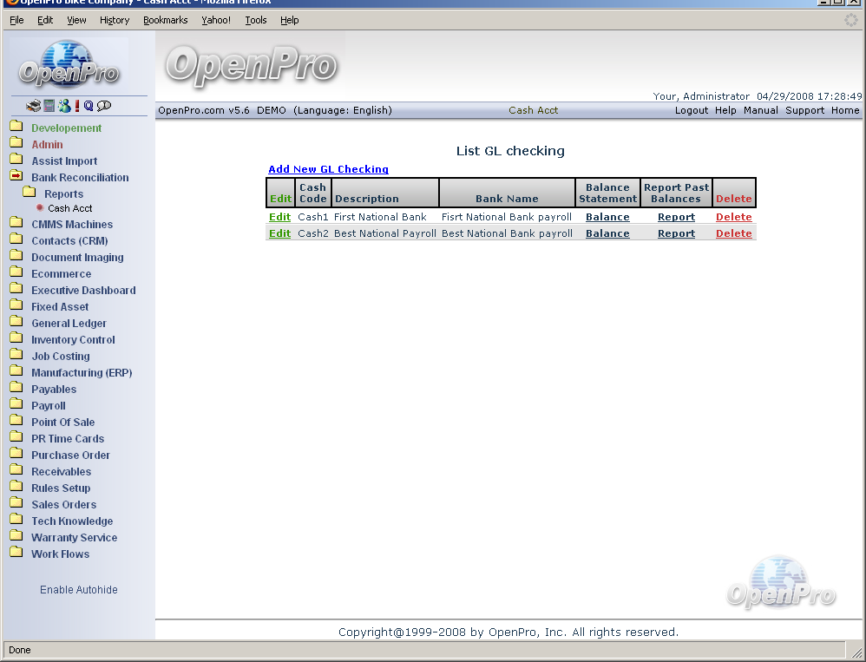
Task: Click Enable Autohide in sidebar
Action: 78,590
